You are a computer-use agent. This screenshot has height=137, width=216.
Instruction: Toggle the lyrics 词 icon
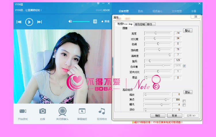coord(95,21)
